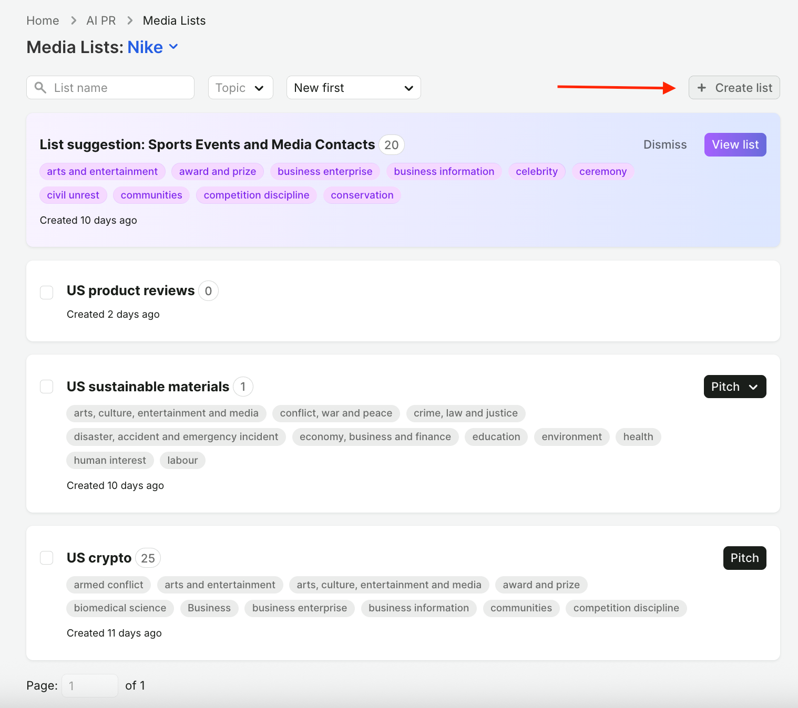Click the 'human interest' tag
Image resolution: width=798 pixels, height=708 pixels.
pos(110,460)
